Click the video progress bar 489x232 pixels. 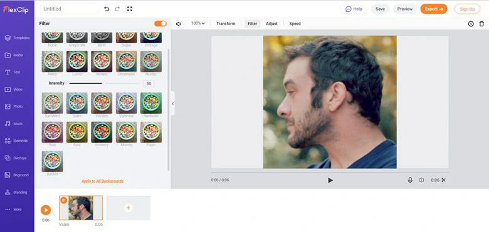[x=330, y=172]
